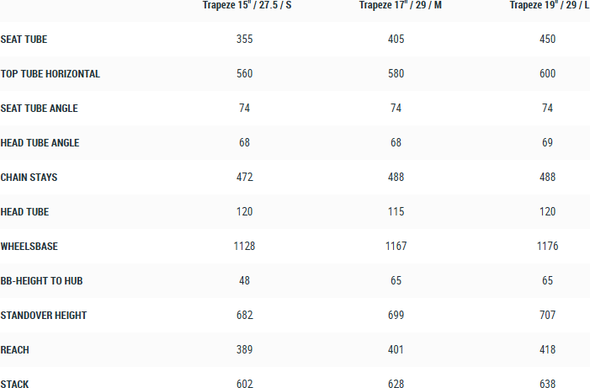The height and width of the screenshot is (388, 590).
Task: Select the CHAIN STAYS row label
Action: [x=29, y=178]
